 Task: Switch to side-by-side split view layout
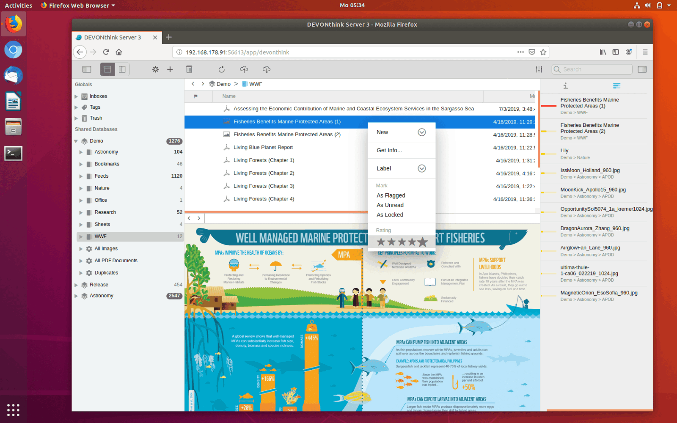pyautogui.click(x=122, y=69)
